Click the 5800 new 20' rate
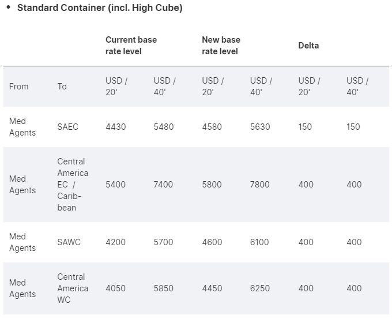The height and width of the screenshot is (319, 392). tap(212, 185)
